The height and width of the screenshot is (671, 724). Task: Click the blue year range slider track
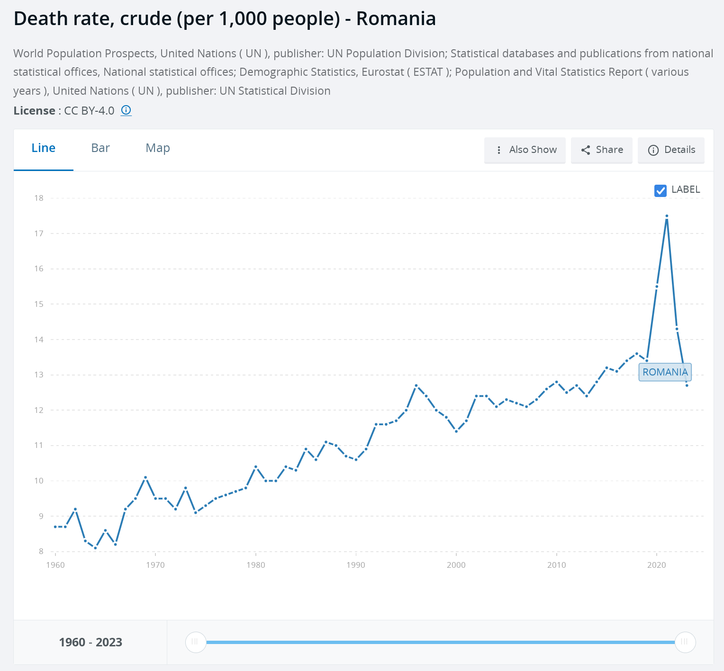coord(440,642)
